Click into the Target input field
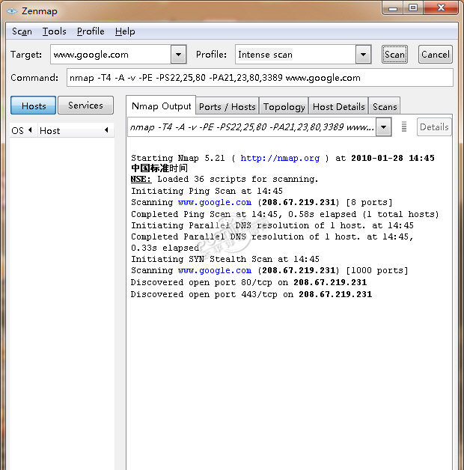The height and width of the screenshot is (470, 464). (x=111, y=55)
